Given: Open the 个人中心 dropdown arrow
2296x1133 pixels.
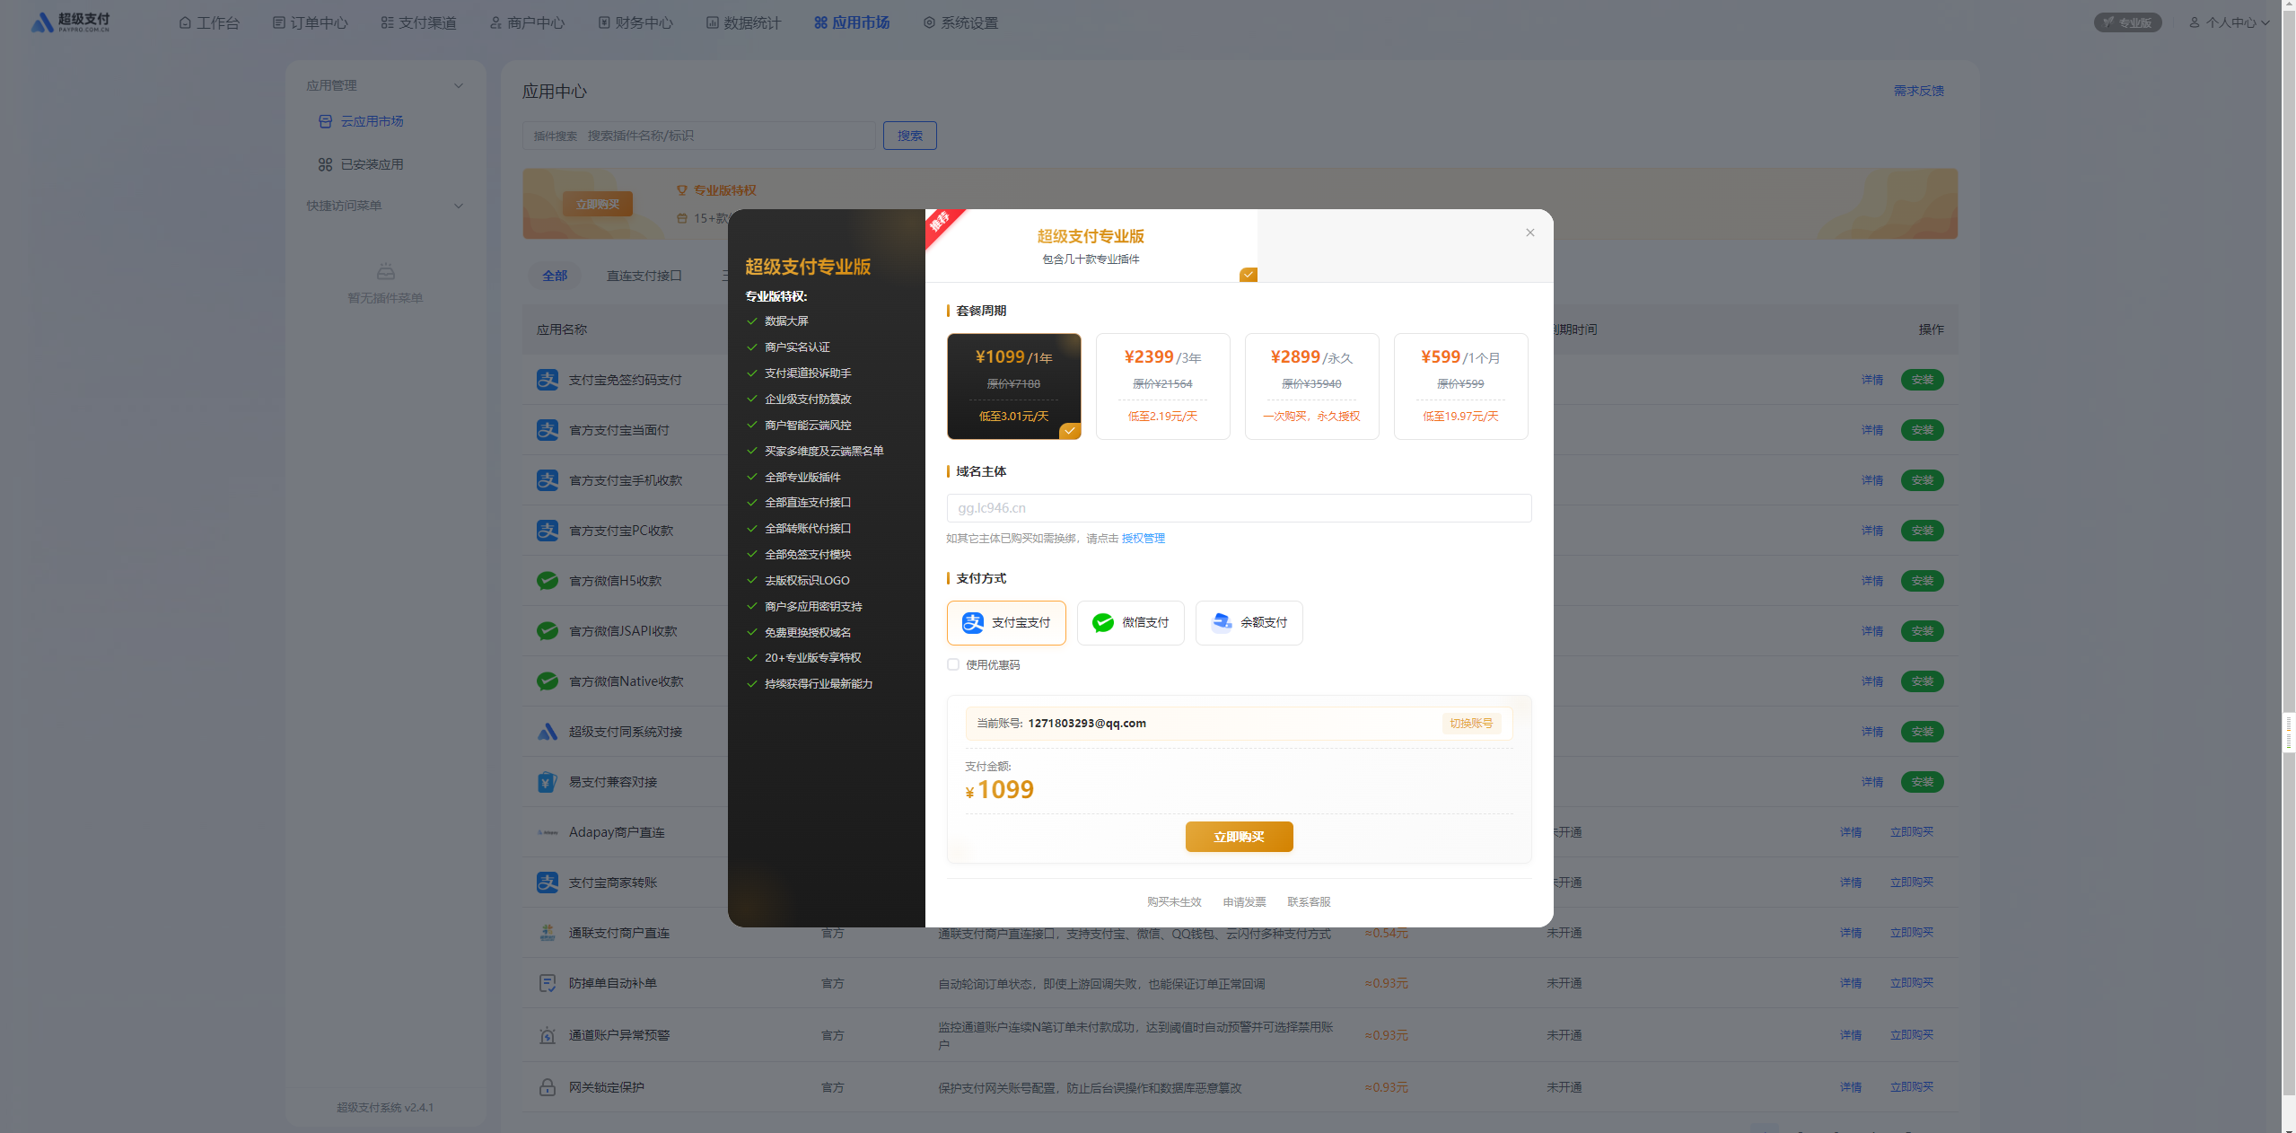Looking at the screenshot, I should [x=2265, y=22].
